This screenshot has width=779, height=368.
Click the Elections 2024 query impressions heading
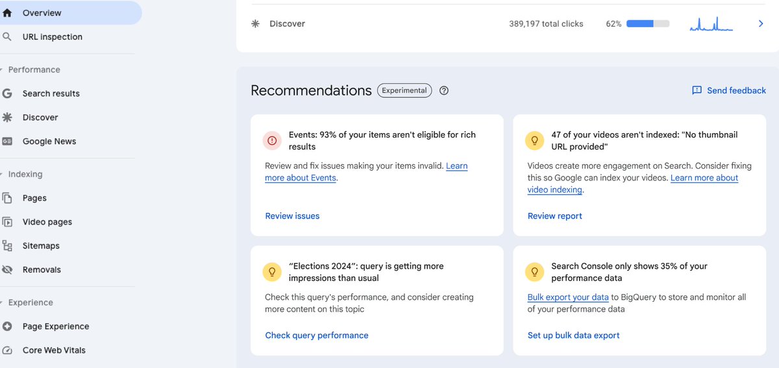click(x=366, y=272)
